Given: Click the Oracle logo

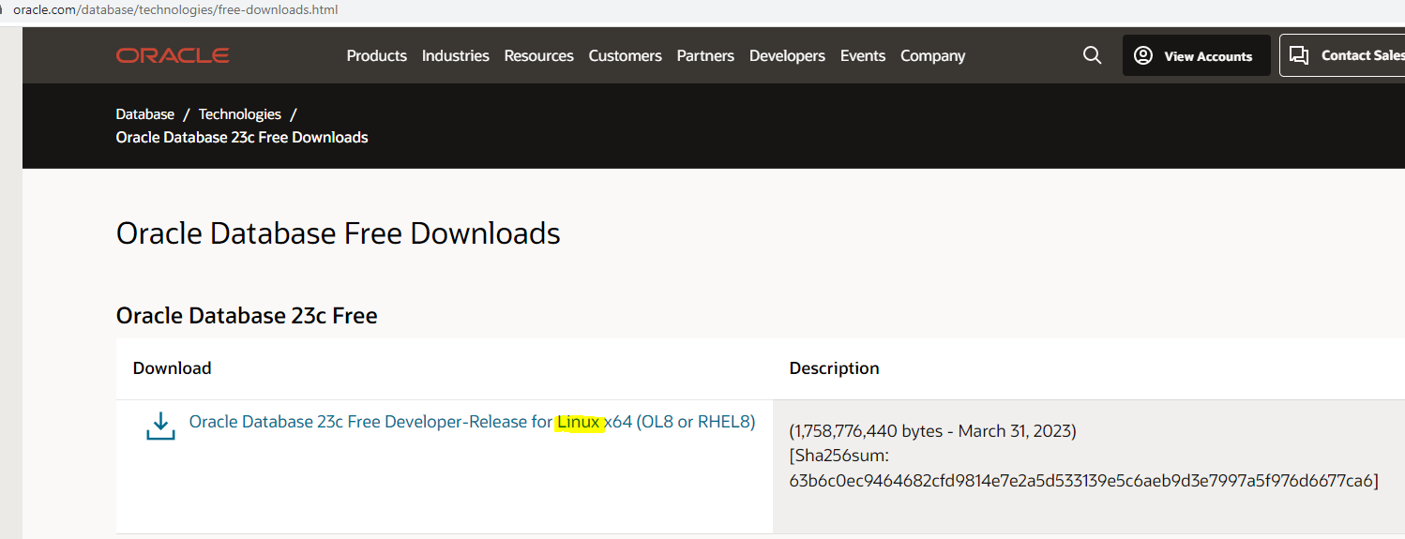Looking at the screenshot, I should pyautogui.click(x=173, y=56).
